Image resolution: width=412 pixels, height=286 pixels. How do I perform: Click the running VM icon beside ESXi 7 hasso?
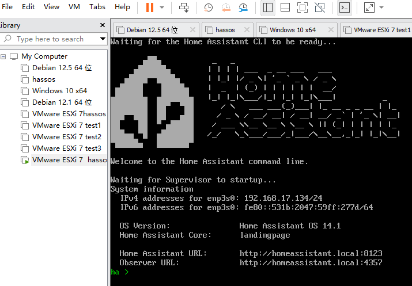(x=25, y=160)
